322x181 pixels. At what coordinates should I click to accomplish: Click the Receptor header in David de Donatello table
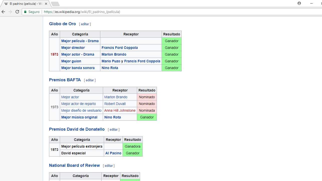113,140
